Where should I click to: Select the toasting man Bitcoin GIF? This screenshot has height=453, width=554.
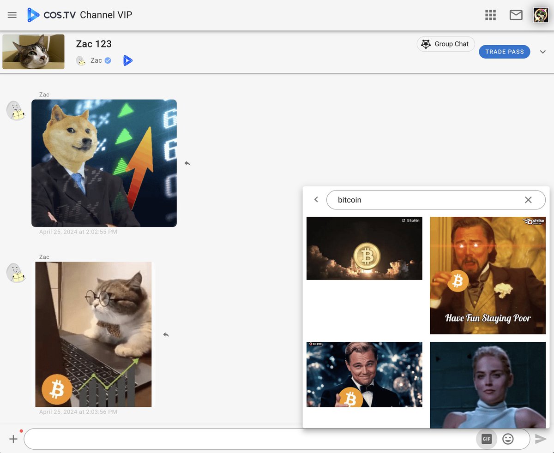click(x=364, y=375)
